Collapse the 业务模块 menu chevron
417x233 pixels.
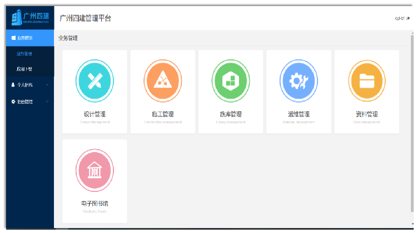point(47,38)
